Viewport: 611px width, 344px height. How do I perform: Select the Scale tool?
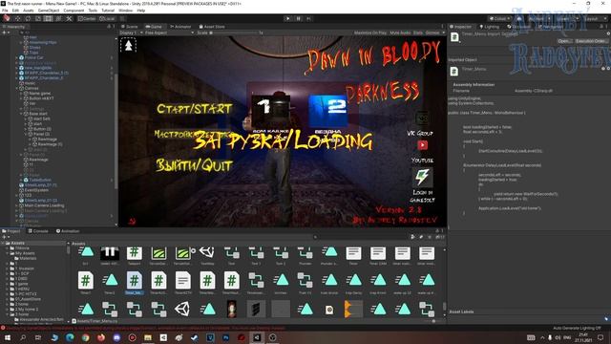pyautogui.click(x=38, y=18)
